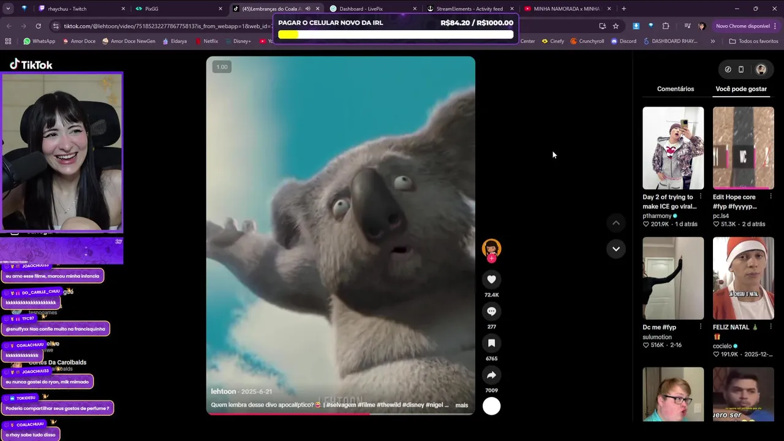Viewport: 784px width, 441px height.
Task: Open the Disney+ bookmark
Action: 238,41
